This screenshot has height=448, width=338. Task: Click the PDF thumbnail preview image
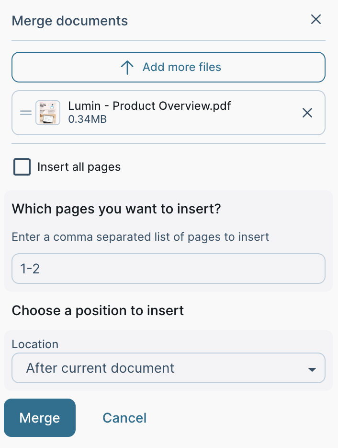48,112
